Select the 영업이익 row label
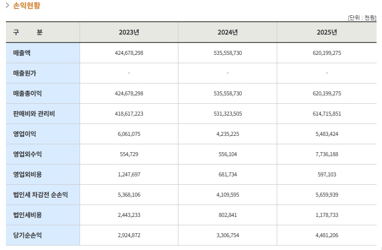 click(x=25, y=134)
